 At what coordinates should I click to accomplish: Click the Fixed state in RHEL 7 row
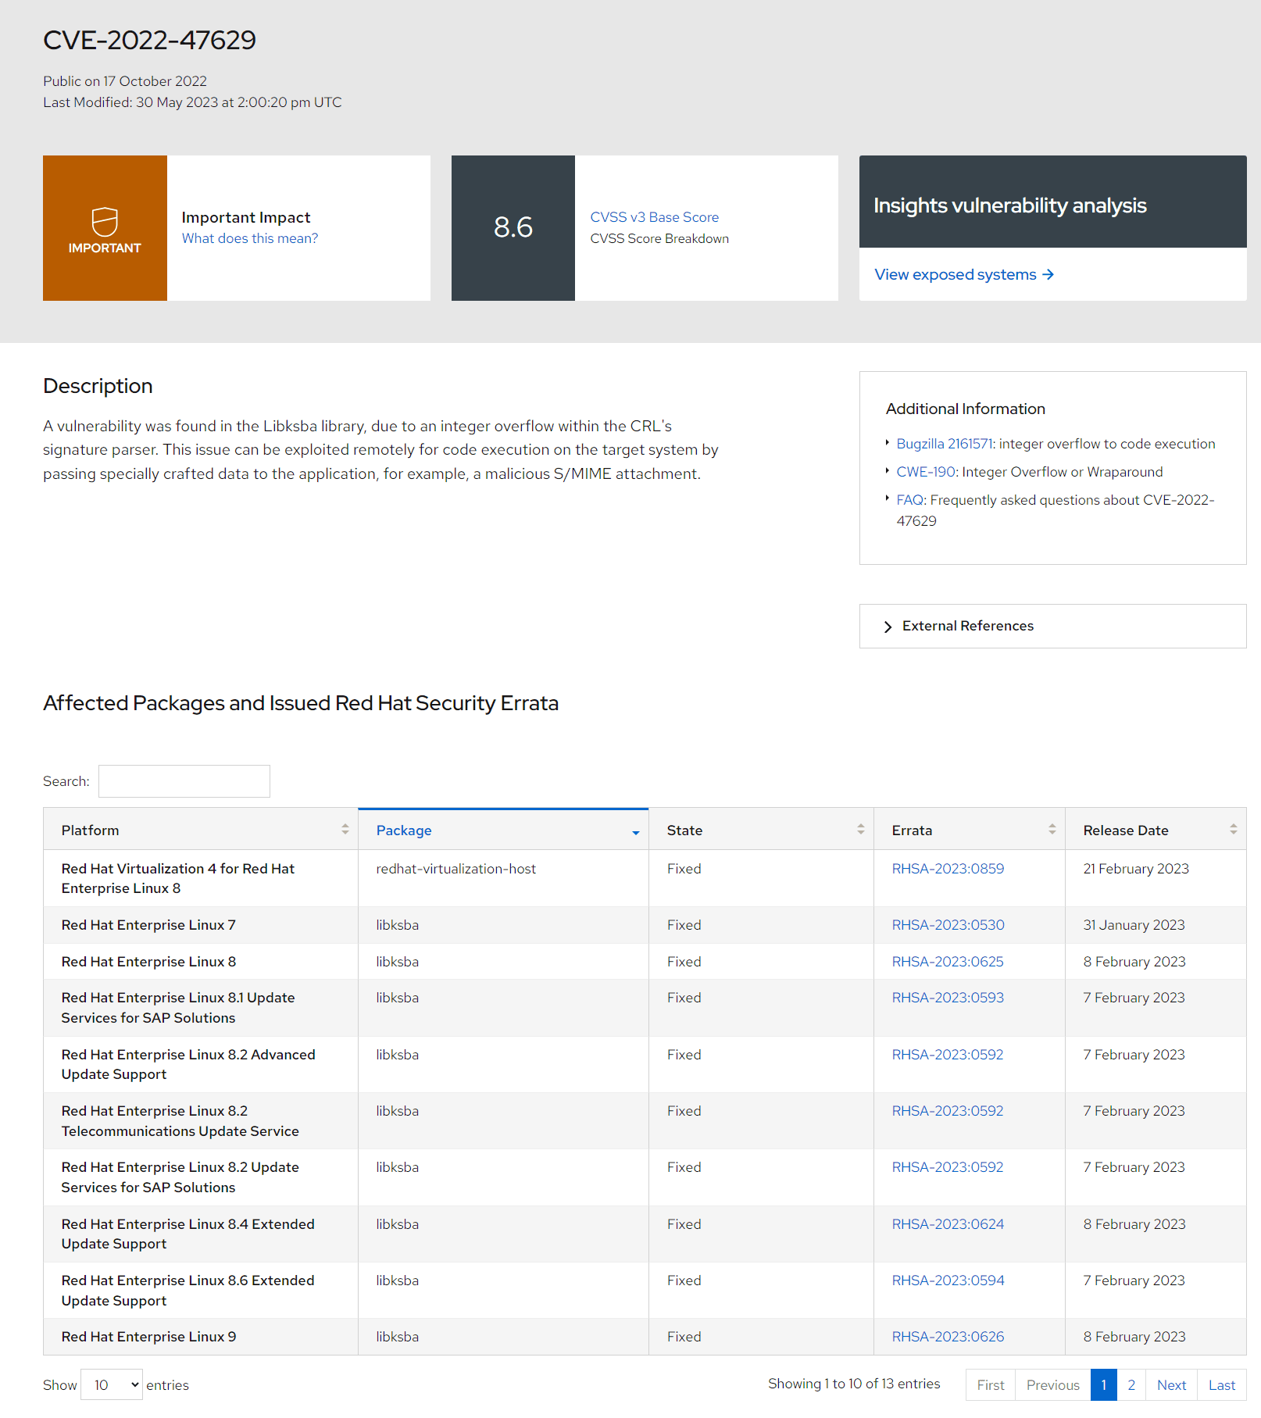[684, 925]
